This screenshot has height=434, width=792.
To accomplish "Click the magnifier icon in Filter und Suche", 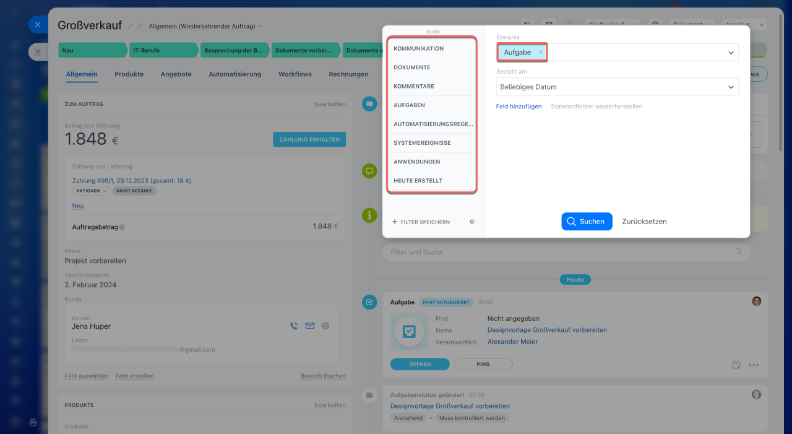I will click(x=738, y=252).
